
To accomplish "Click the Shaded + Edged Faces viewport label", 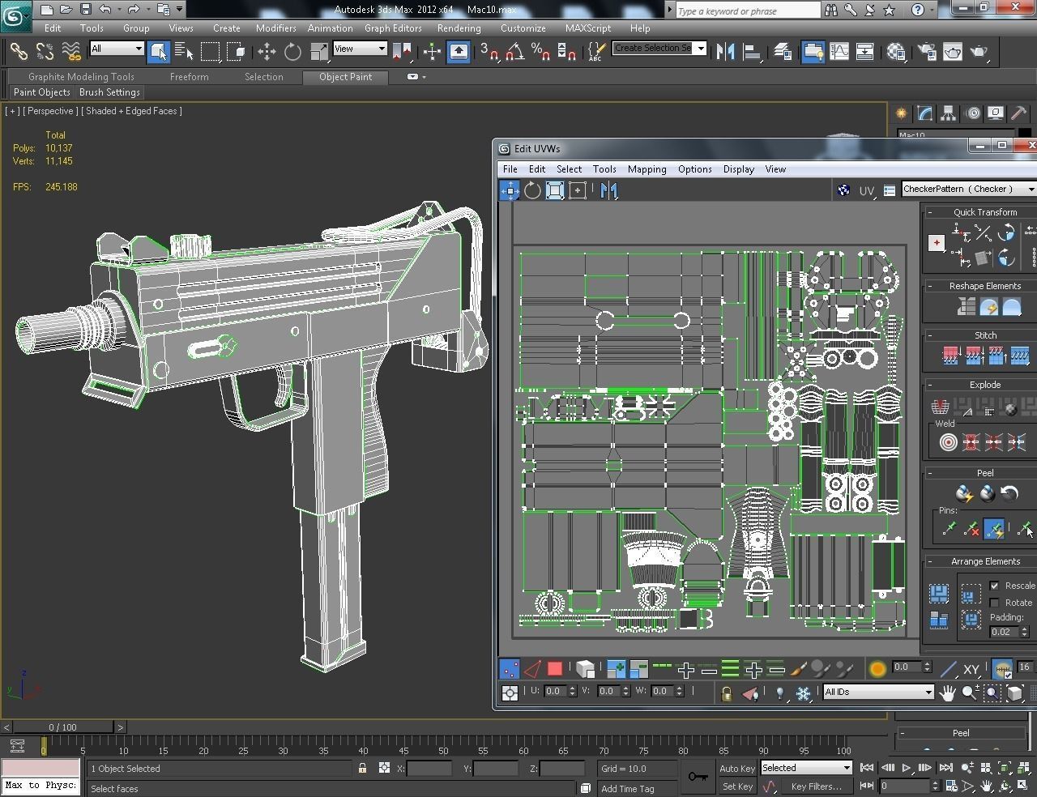I will coord(132,111).
